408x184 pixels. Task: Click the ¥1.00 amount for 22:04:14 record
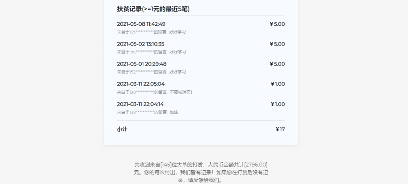278,104
